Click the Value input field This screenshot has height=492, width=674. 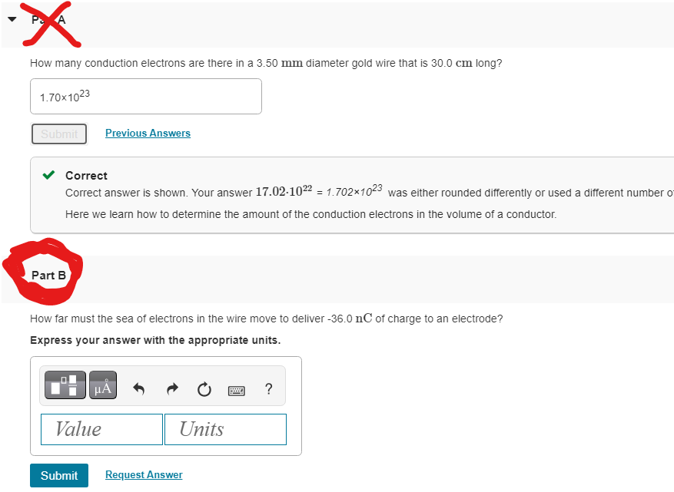[x=102, y=429]
